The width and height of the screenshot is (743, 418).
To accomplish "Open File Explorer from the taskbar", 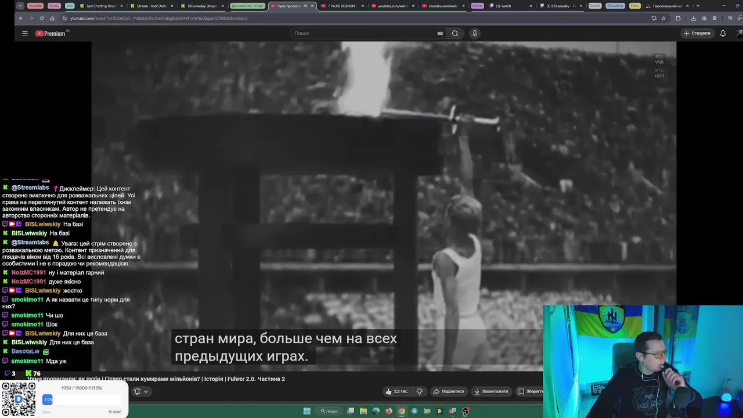I will (363, 411).
